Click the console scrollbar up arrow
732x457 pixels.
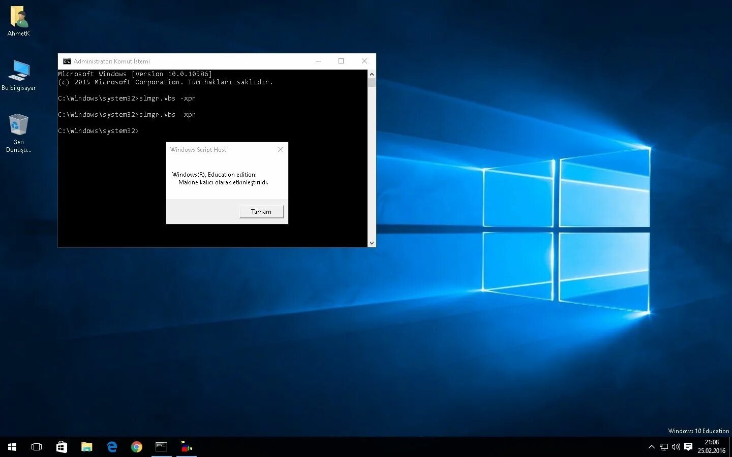372,74
